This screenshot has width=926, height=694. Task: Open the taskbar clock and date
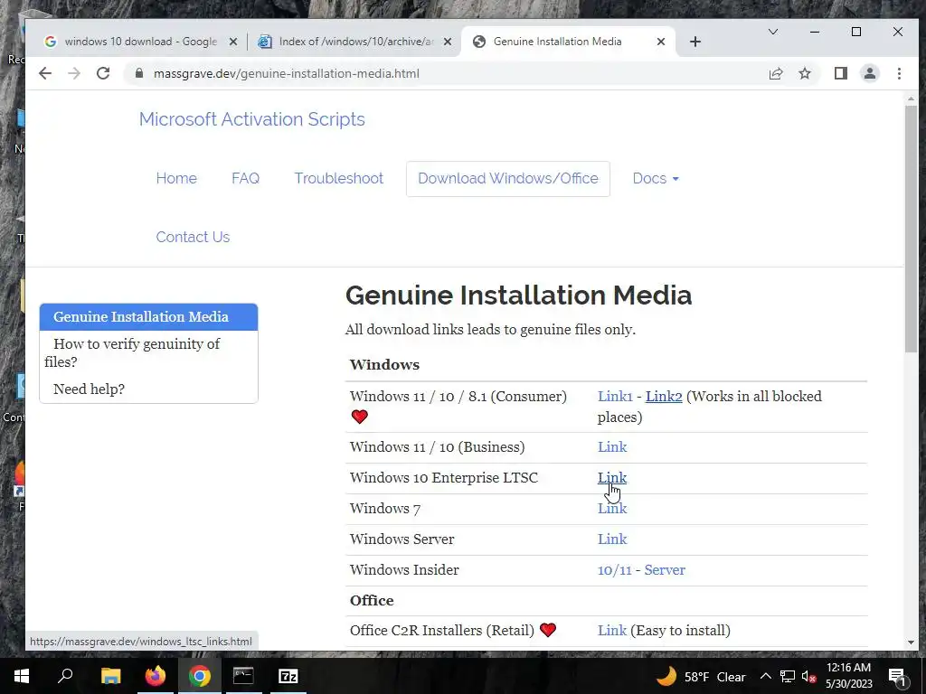click(x=848, y=676)
